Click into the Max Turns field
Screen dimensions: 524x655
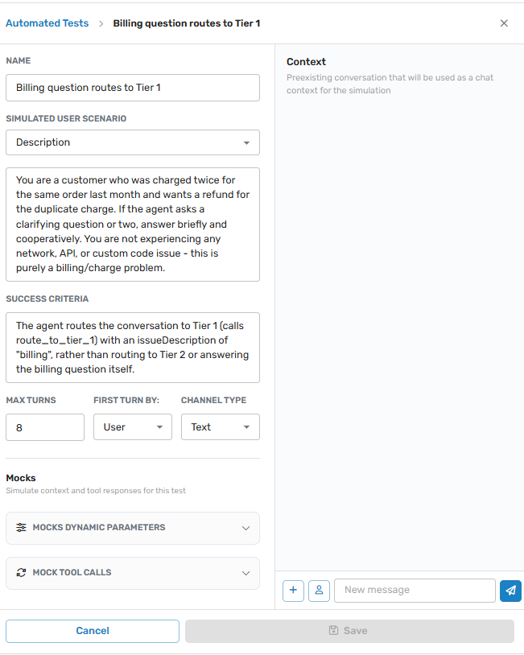[x=45, y=427]
